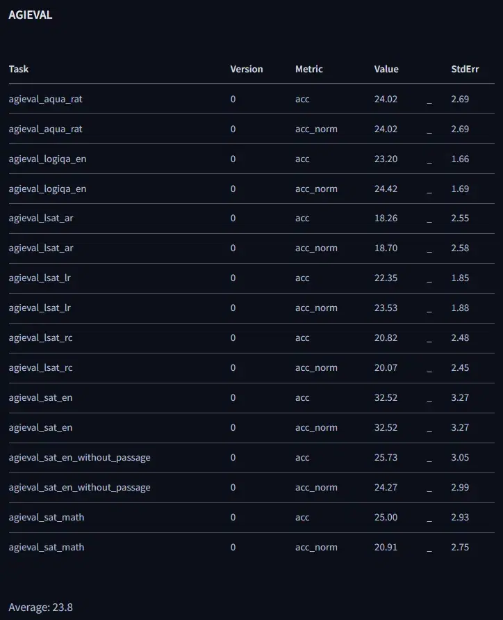
Task: Select the 1.88 standard error cell
Action: pyautogui.click(x=460, y=308)
